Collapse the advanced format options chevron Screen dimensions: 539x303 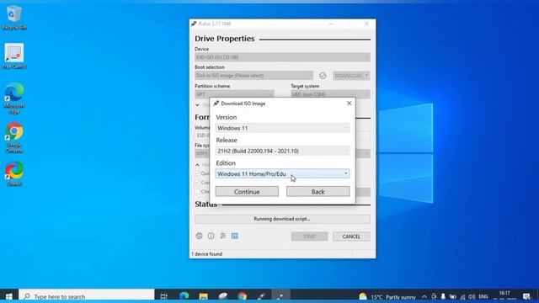pos(197,165)
